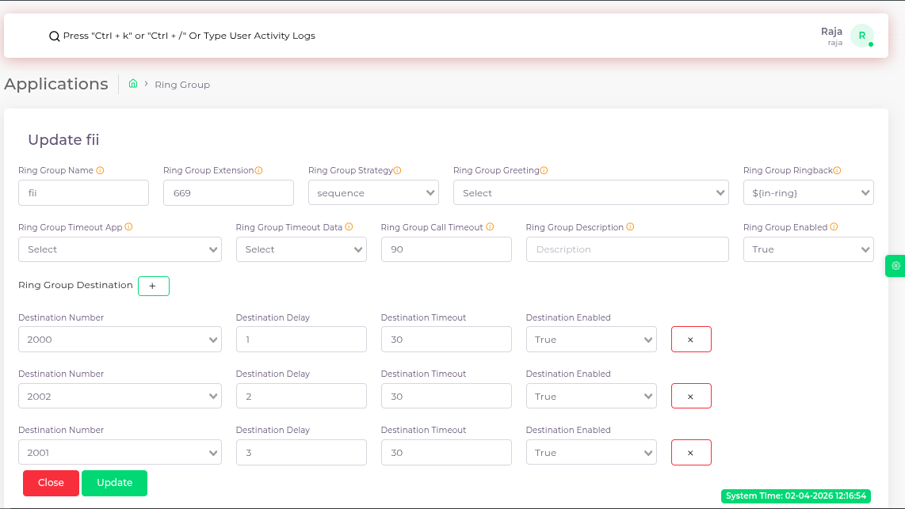Remove the destination 2000 row
The height and width of the screenshot is (509, 905).
point(691,340)
